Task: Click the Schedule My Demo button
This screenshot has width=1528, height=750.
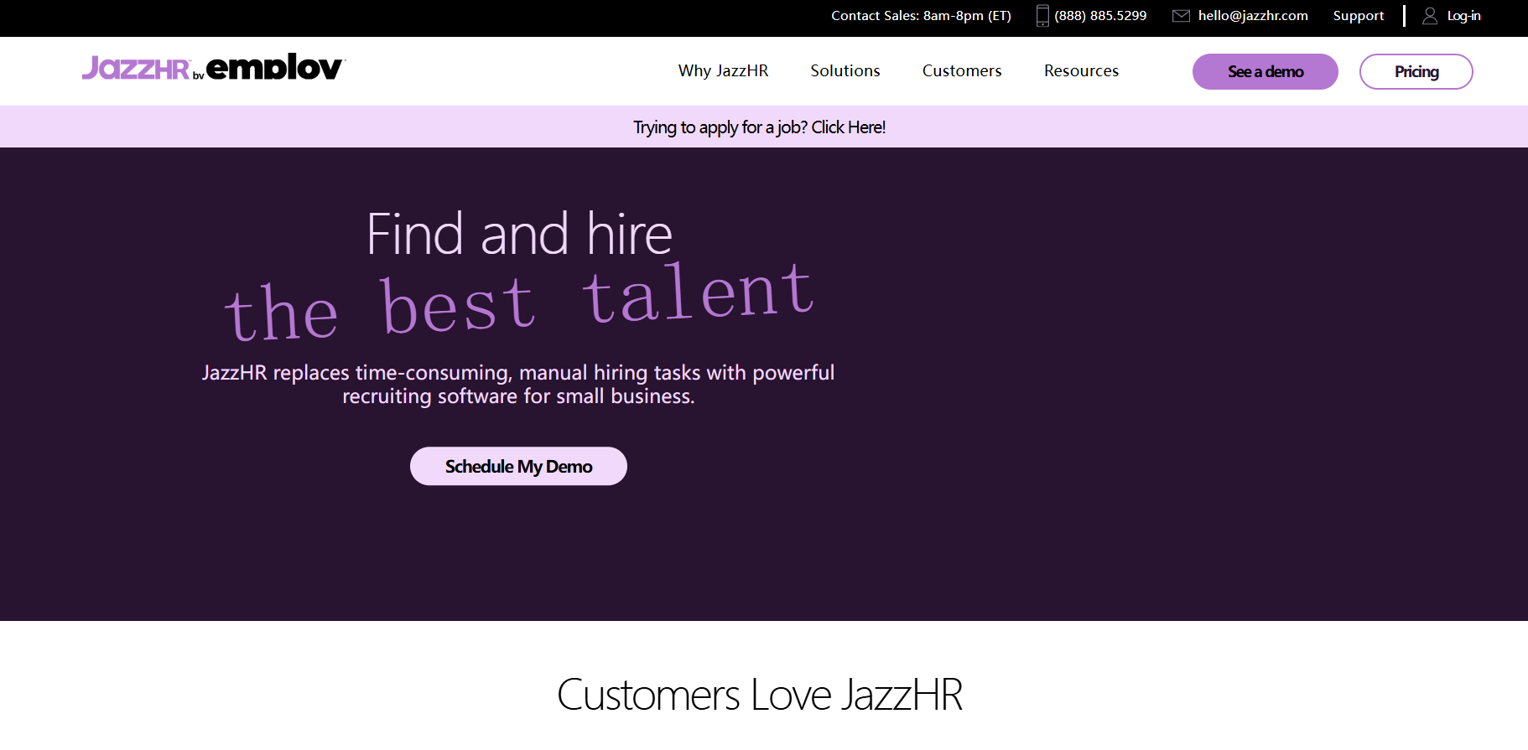Action: point(518,466)
